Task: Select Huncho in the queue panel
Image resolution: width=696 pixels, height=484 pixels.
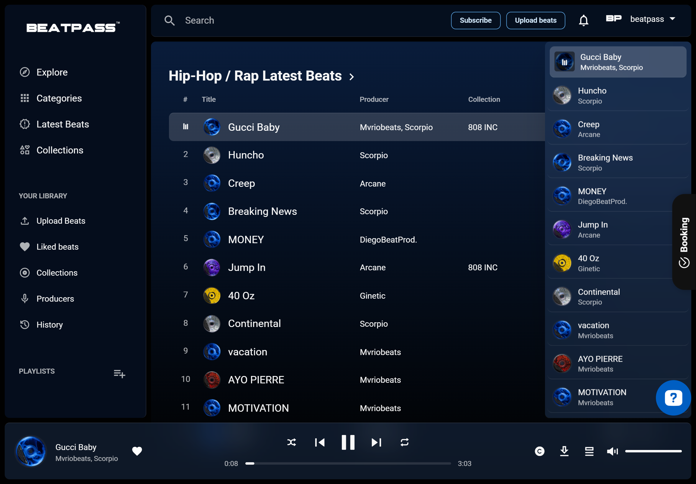Action: click(x=618, y=96)
